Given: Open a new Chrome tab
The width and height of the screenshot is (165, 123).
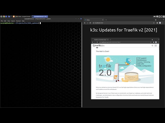Looking at the screenshot, I should coord(106,20).
